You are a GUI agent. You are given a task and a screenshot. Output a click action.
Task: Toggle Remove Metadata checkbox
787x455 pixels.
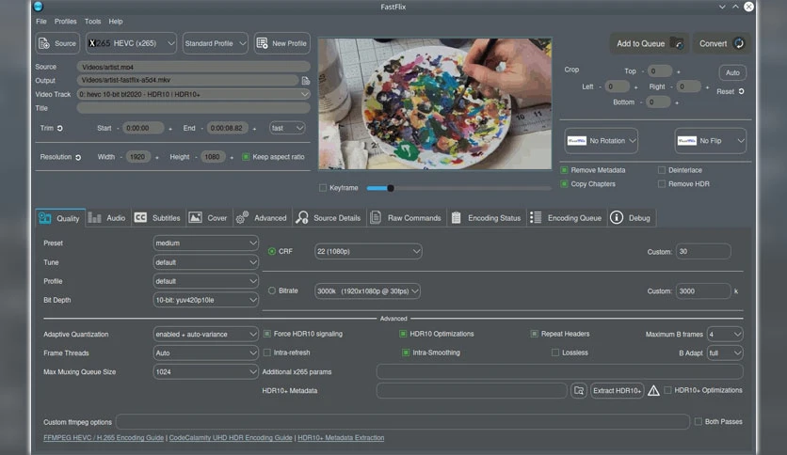click(564, 170)
